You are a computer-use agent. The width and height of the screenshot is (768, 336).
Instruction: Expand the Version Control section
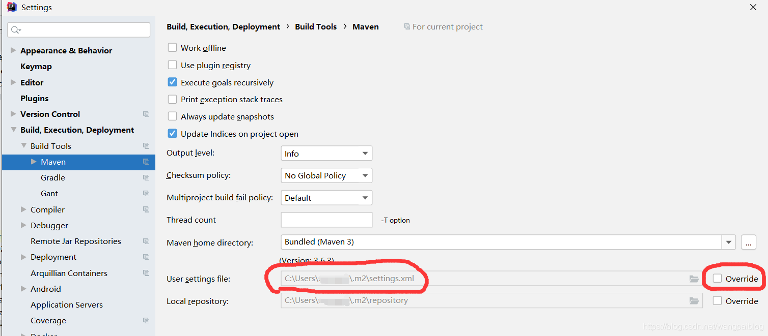(13, 114)
